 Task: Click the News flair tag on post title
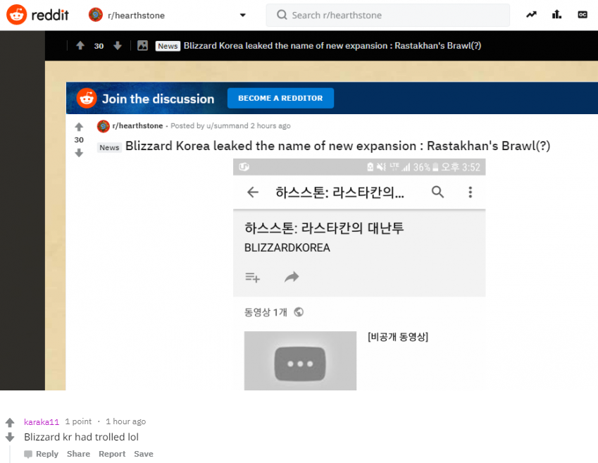point(109,147)
